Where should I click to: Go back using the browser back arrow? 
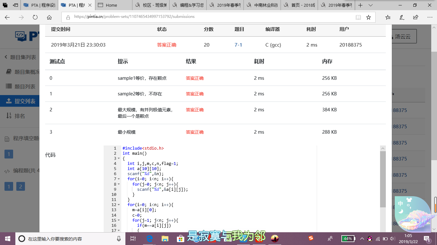7,17
